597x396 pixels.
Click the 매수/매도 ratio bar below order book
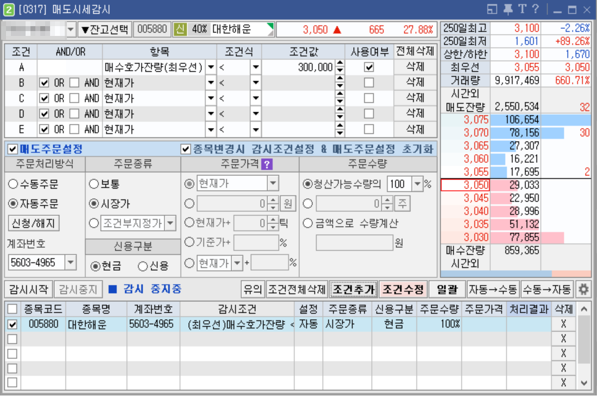click(515, 273)
